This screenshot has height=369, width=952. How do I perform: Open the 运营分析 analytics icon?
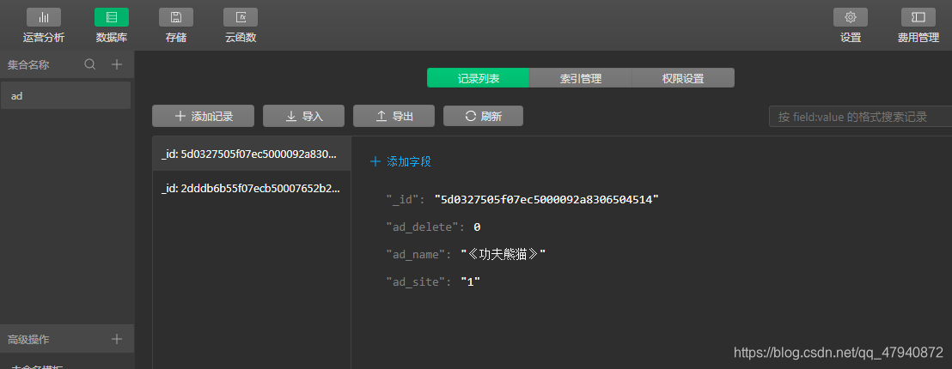[x=43, y=17]
